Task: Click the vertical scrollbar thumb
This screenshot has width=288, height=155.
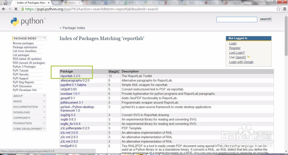Action: [286, 36]
